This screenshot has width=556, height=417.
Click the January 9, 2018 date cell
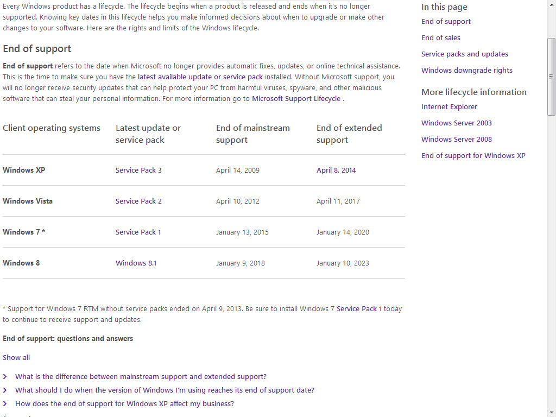[x=241, y=263]
